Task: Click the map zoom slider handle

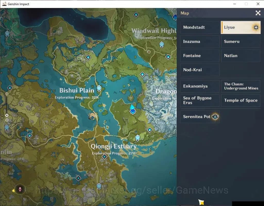Action: [7, 115]
